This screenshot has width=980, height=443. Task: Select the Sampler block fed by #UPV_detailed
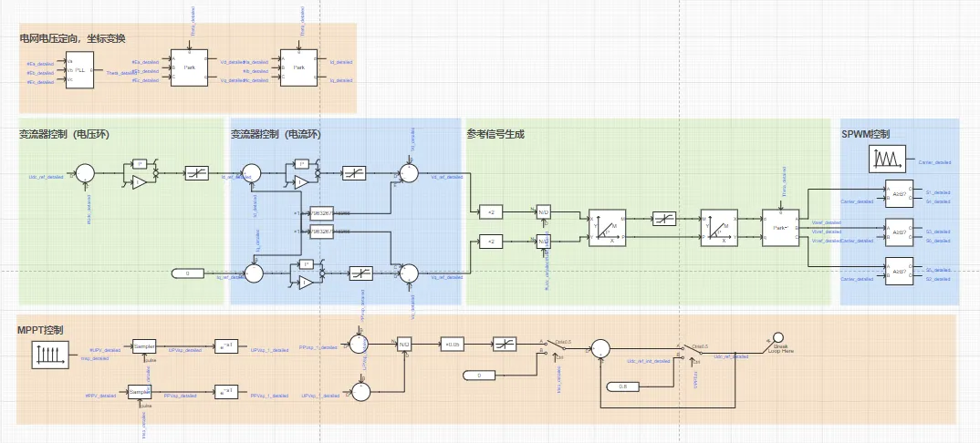(x=144, y=345)
